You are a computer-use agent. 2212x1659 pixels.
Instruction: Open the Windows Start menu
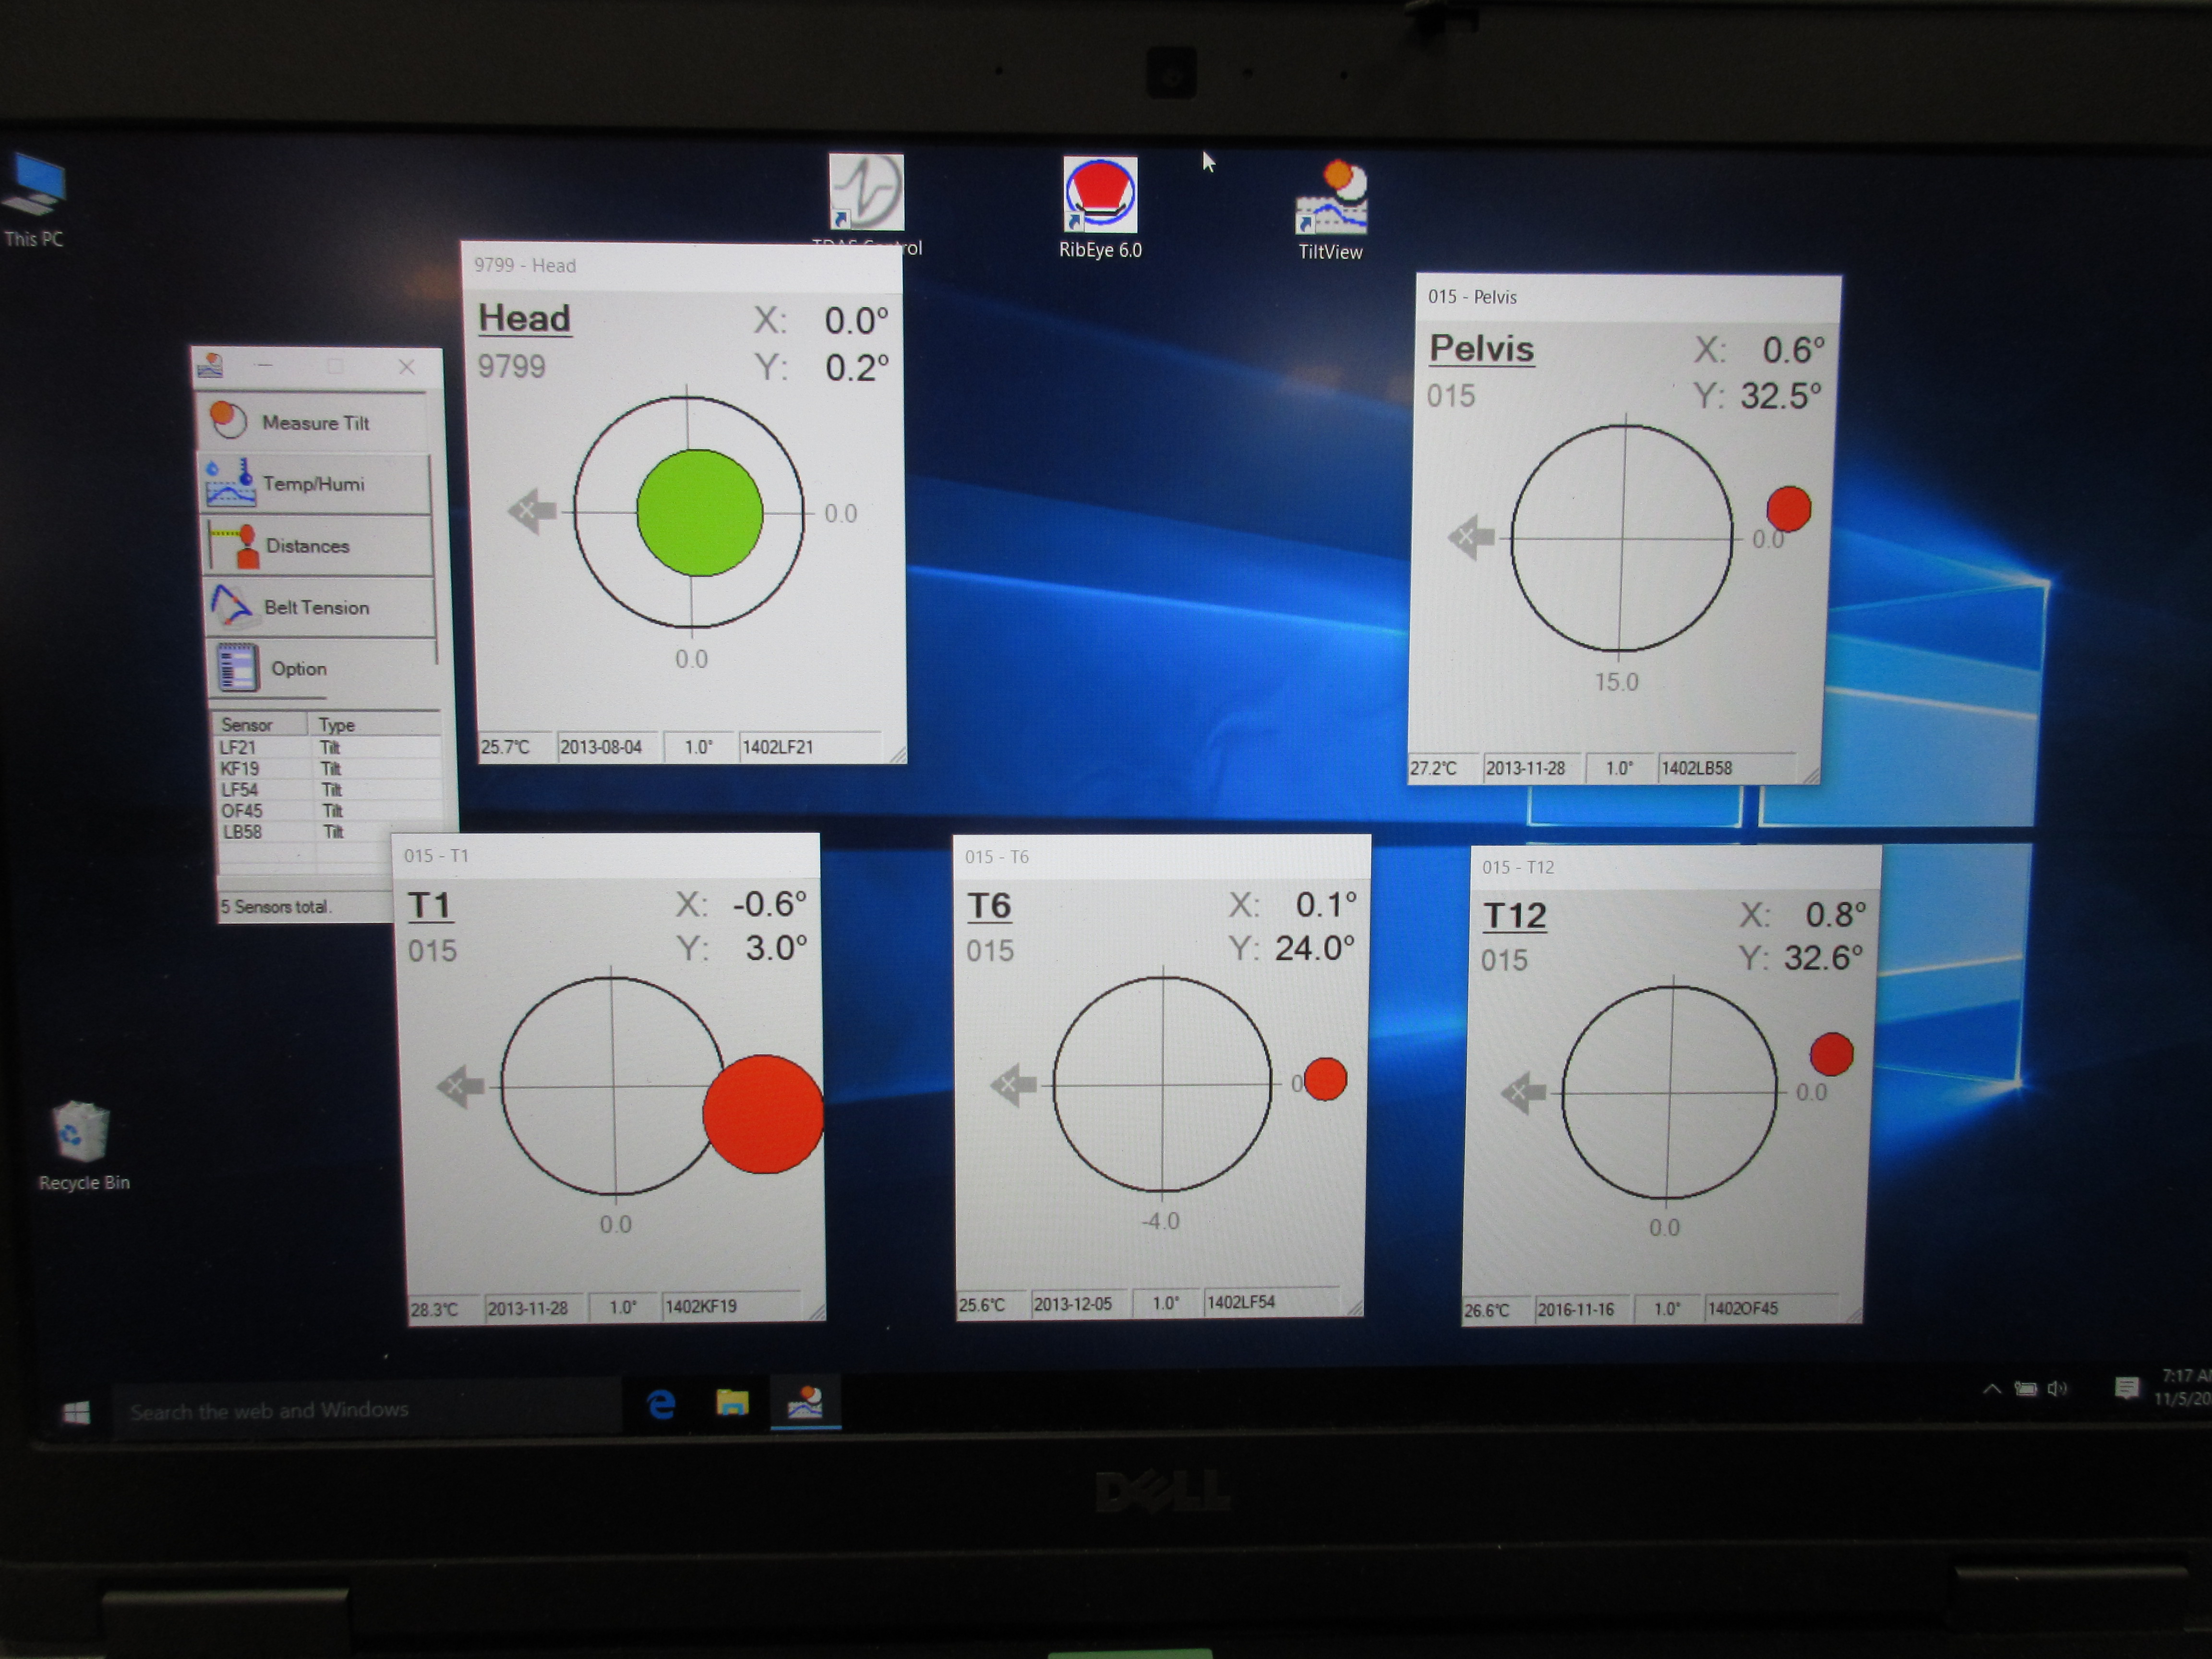[x=76, y=1412]
